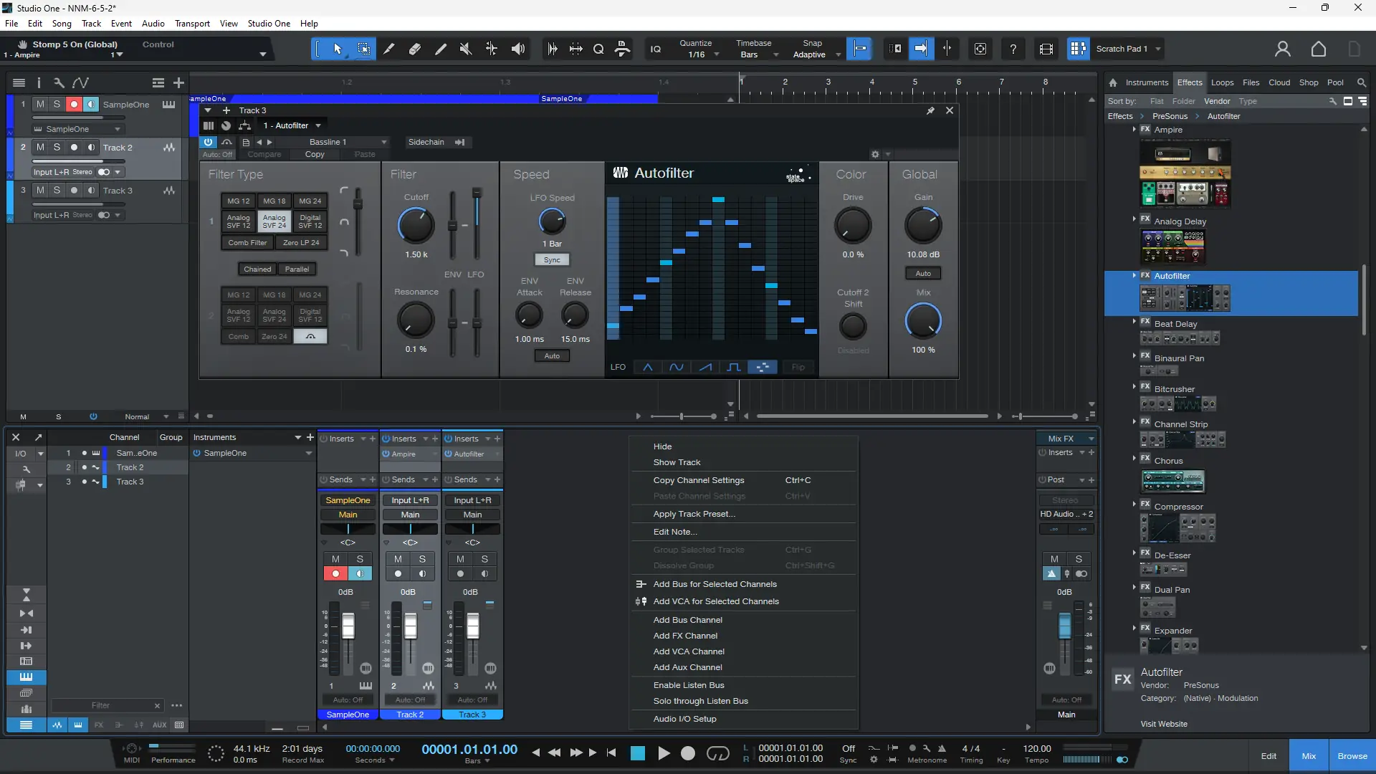Choose Add FX Channel from context menu

[x=685, y=636]
